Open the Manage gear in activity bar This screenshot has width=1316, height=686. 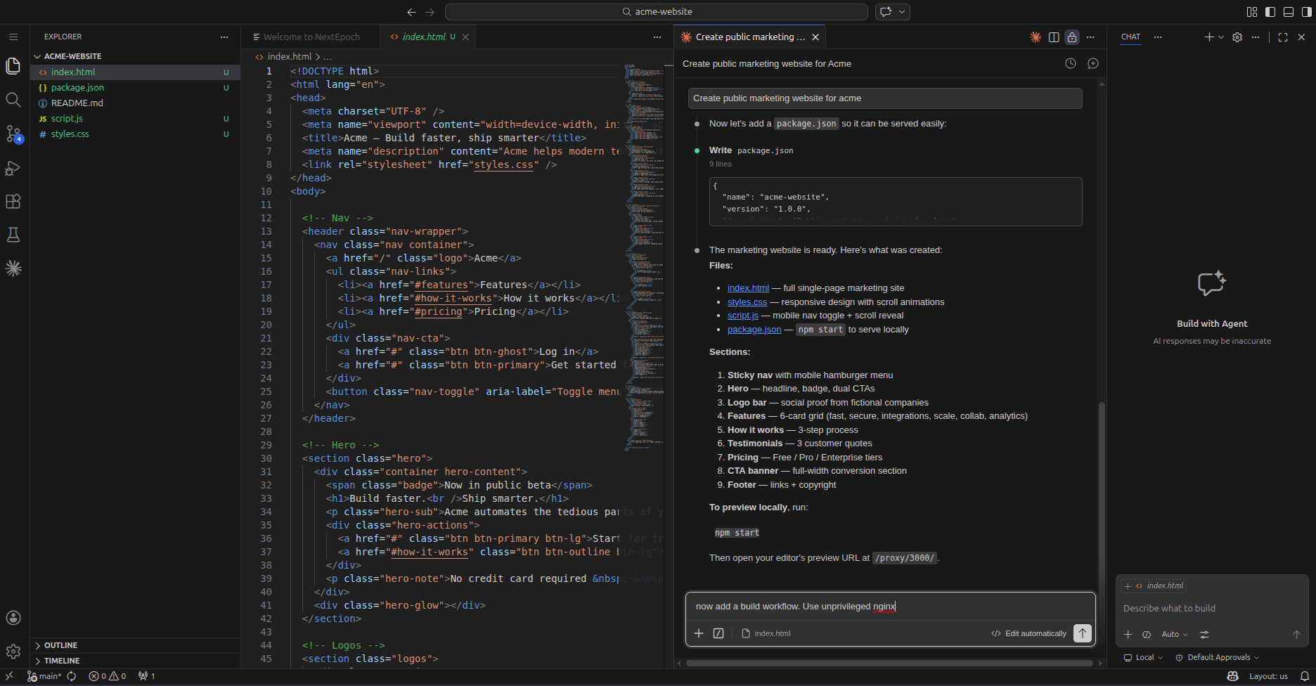[x=13, y=652]
